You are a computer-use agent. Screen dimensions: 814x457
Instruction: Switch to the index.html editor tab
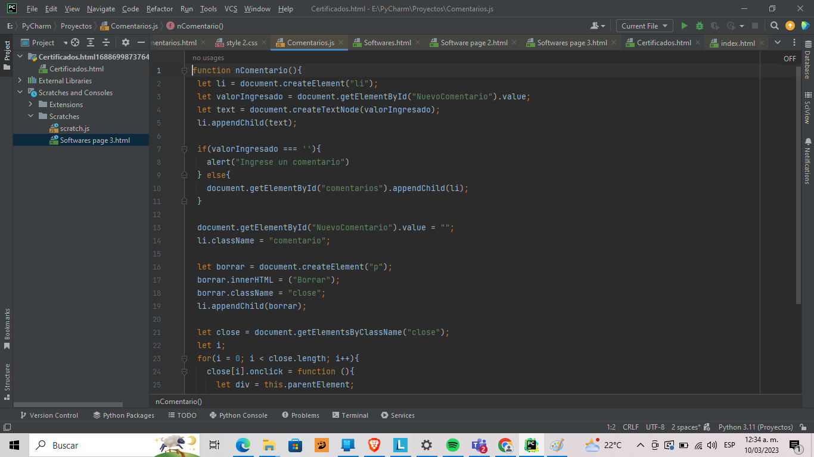click(737, 43)
